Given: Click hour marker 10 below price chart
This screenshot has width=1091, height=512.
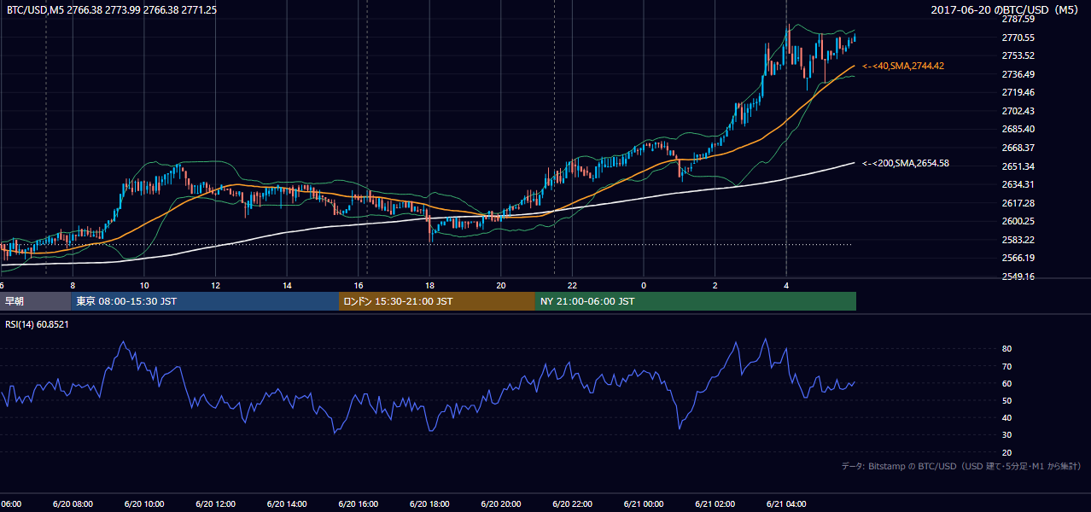Looking at the screenshot, I should tap(144, 286).
